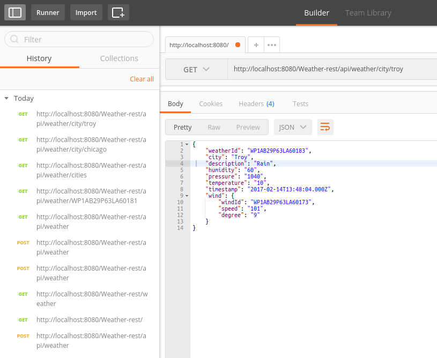Image resolution: width=437 pixels, height=358 pixels.
Task: Switch to the Raw response view
Action: 214,127
